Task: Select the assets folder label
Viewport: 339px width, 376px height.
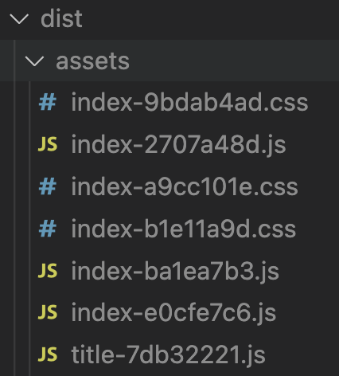Action: coord(92,61)
